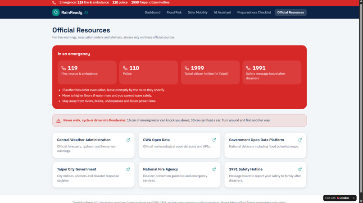Click the 'If authorities order evacuation' bullet
Screen dimensions: 363x203
pyautogui.click(x=113, y=90)
